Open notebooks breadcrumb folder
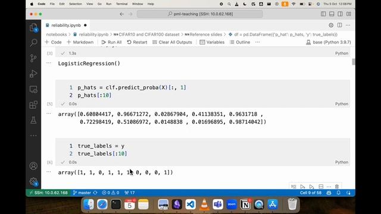 click(x=57, y=34)
